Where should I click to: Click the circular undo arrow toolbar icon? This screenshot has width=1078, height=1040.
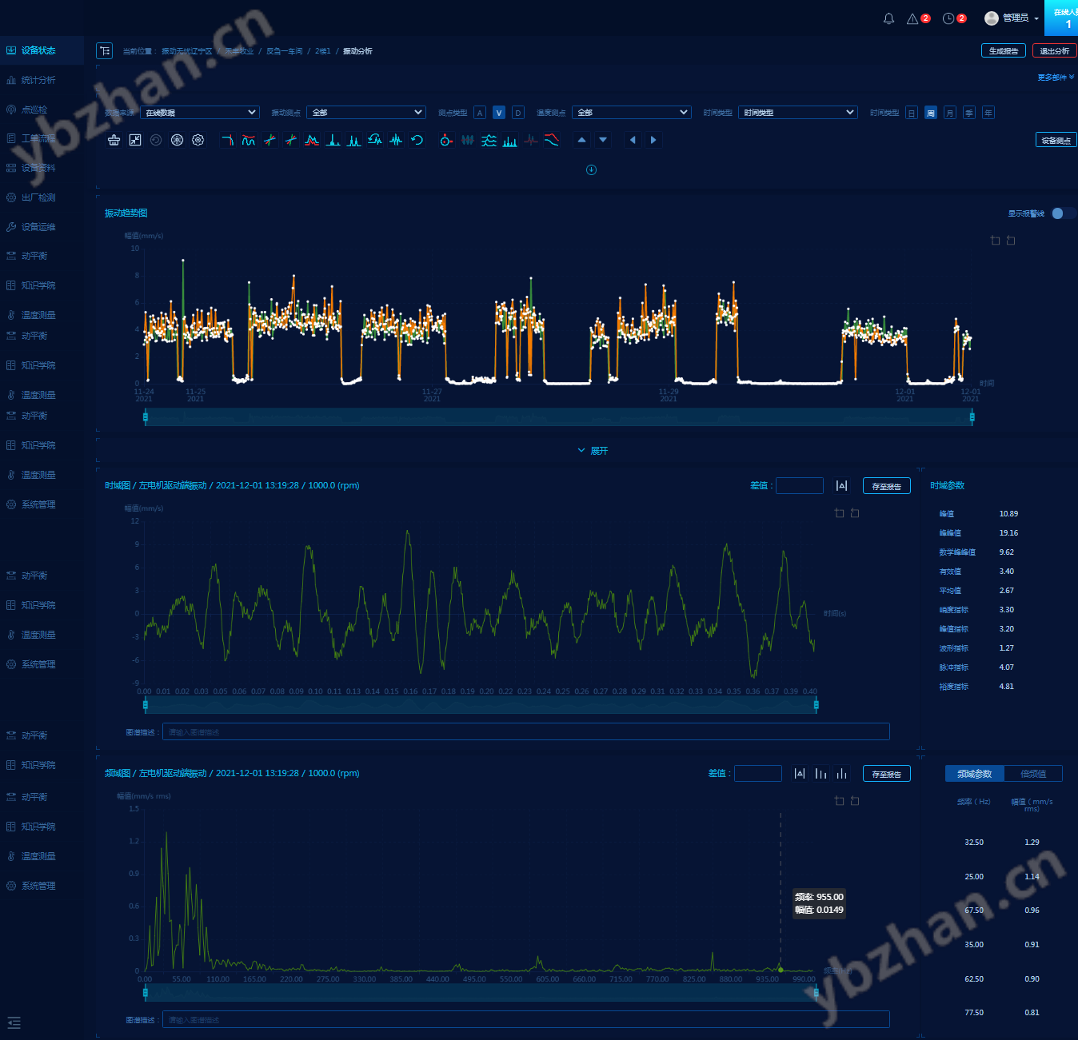(x=417, y=140)
